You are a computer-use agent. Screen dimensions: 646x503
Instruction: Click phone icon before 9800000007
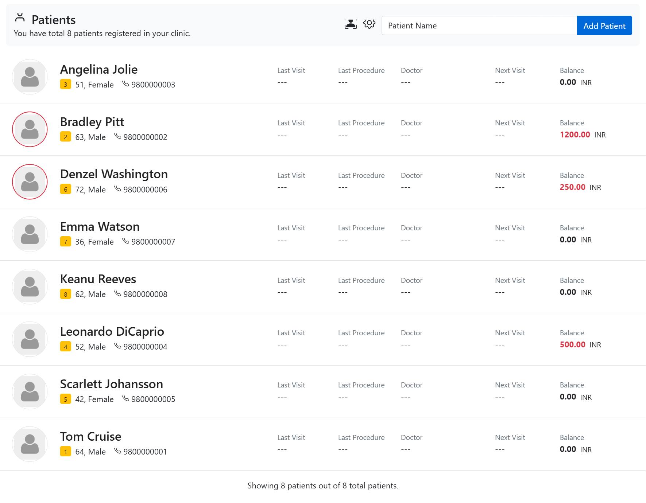125,241
